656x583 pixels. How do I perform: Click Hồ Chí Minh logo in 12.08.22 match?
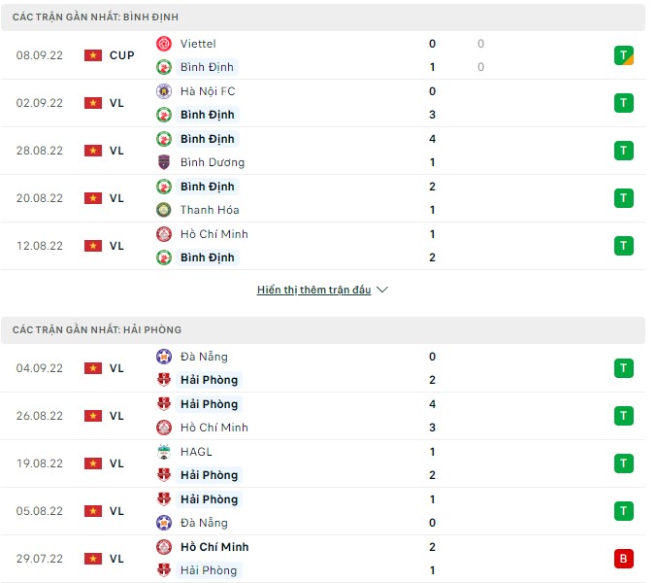pyautogui.click(x=164, y=234)
